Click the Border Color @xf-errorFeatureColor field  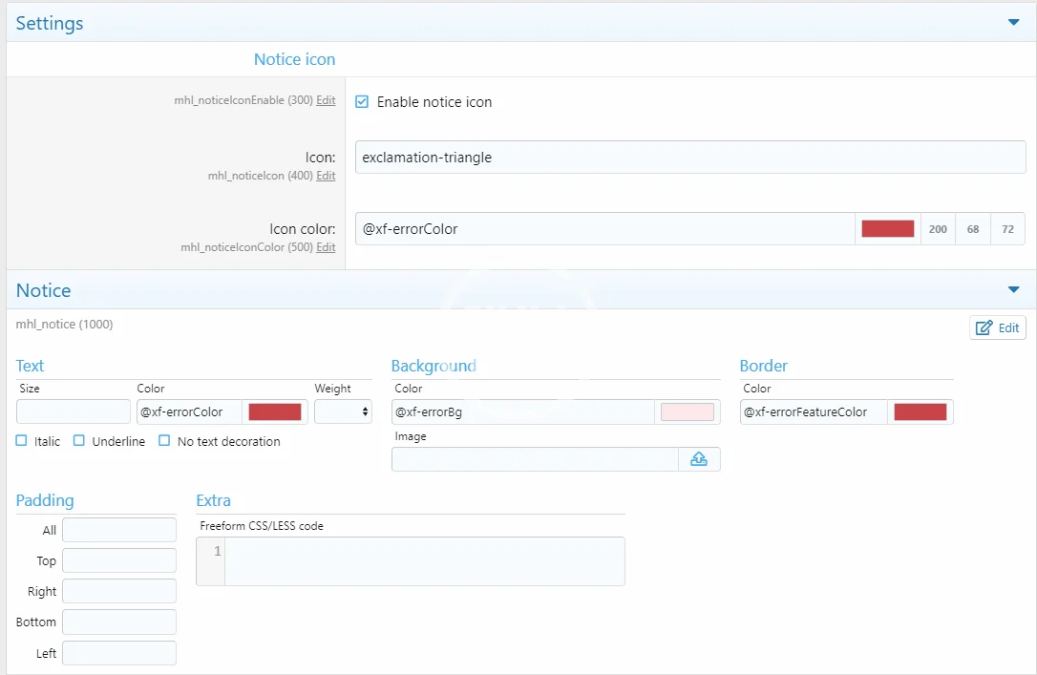814,411
